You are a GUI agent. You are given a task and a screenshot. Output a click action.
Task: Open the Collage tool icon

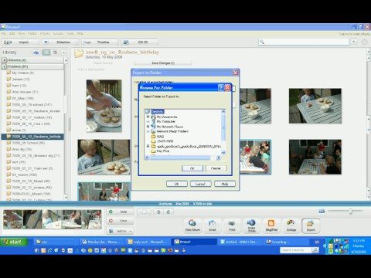pyautogui.click(x=291, y=225)
